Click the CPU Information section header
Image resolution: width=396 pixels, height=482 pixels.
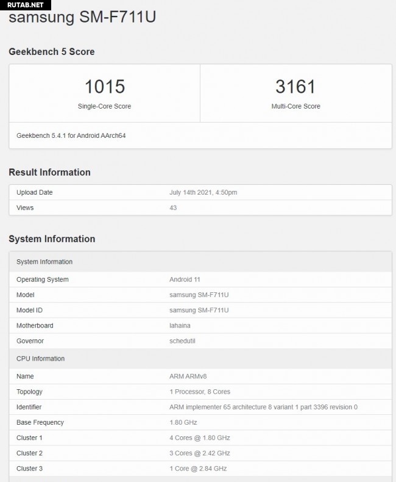(x=40, y=359)
